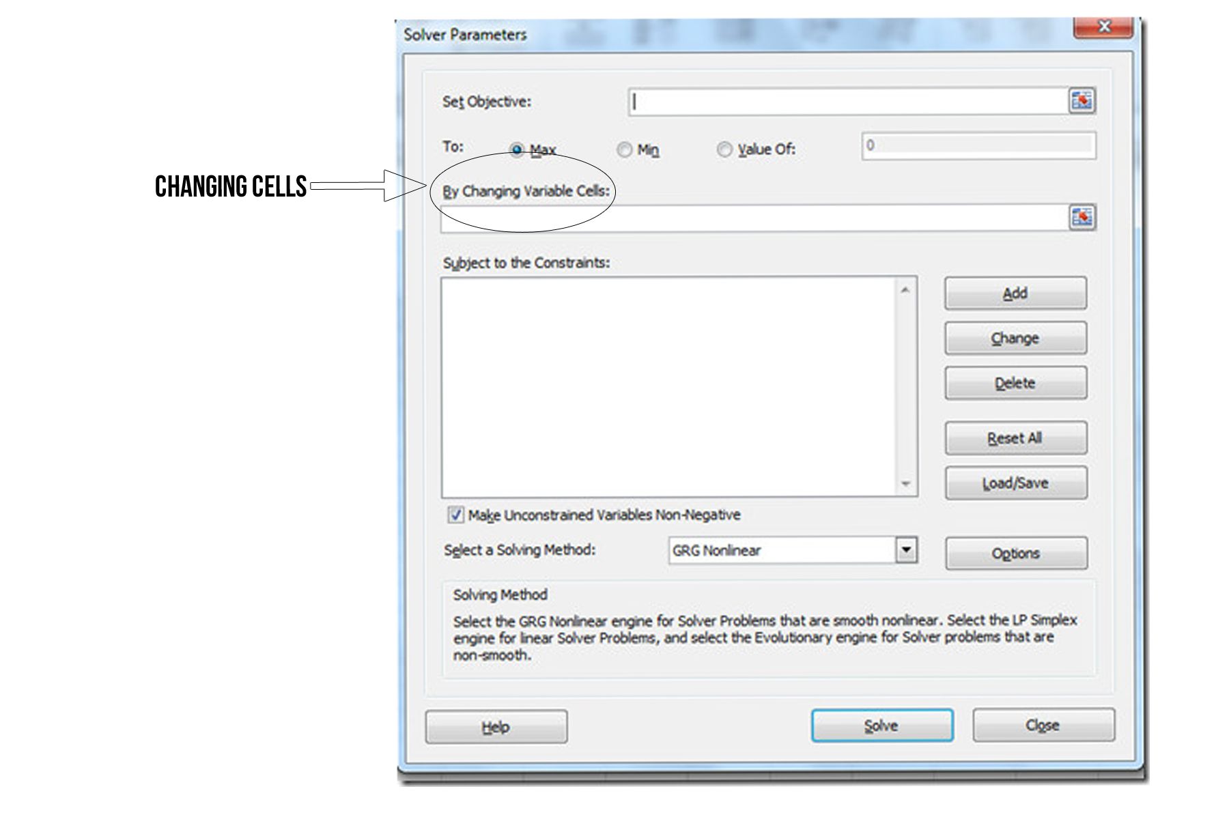
Task: Click the Add button to add a constraint
Action: [1015, 293]
